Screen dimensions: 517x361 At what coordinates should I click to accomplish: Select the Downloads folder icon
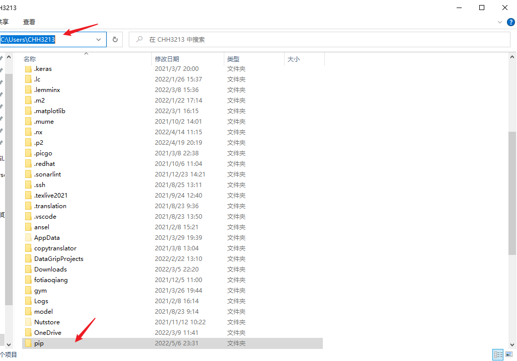pyautogui.click(x=29, y=269)
